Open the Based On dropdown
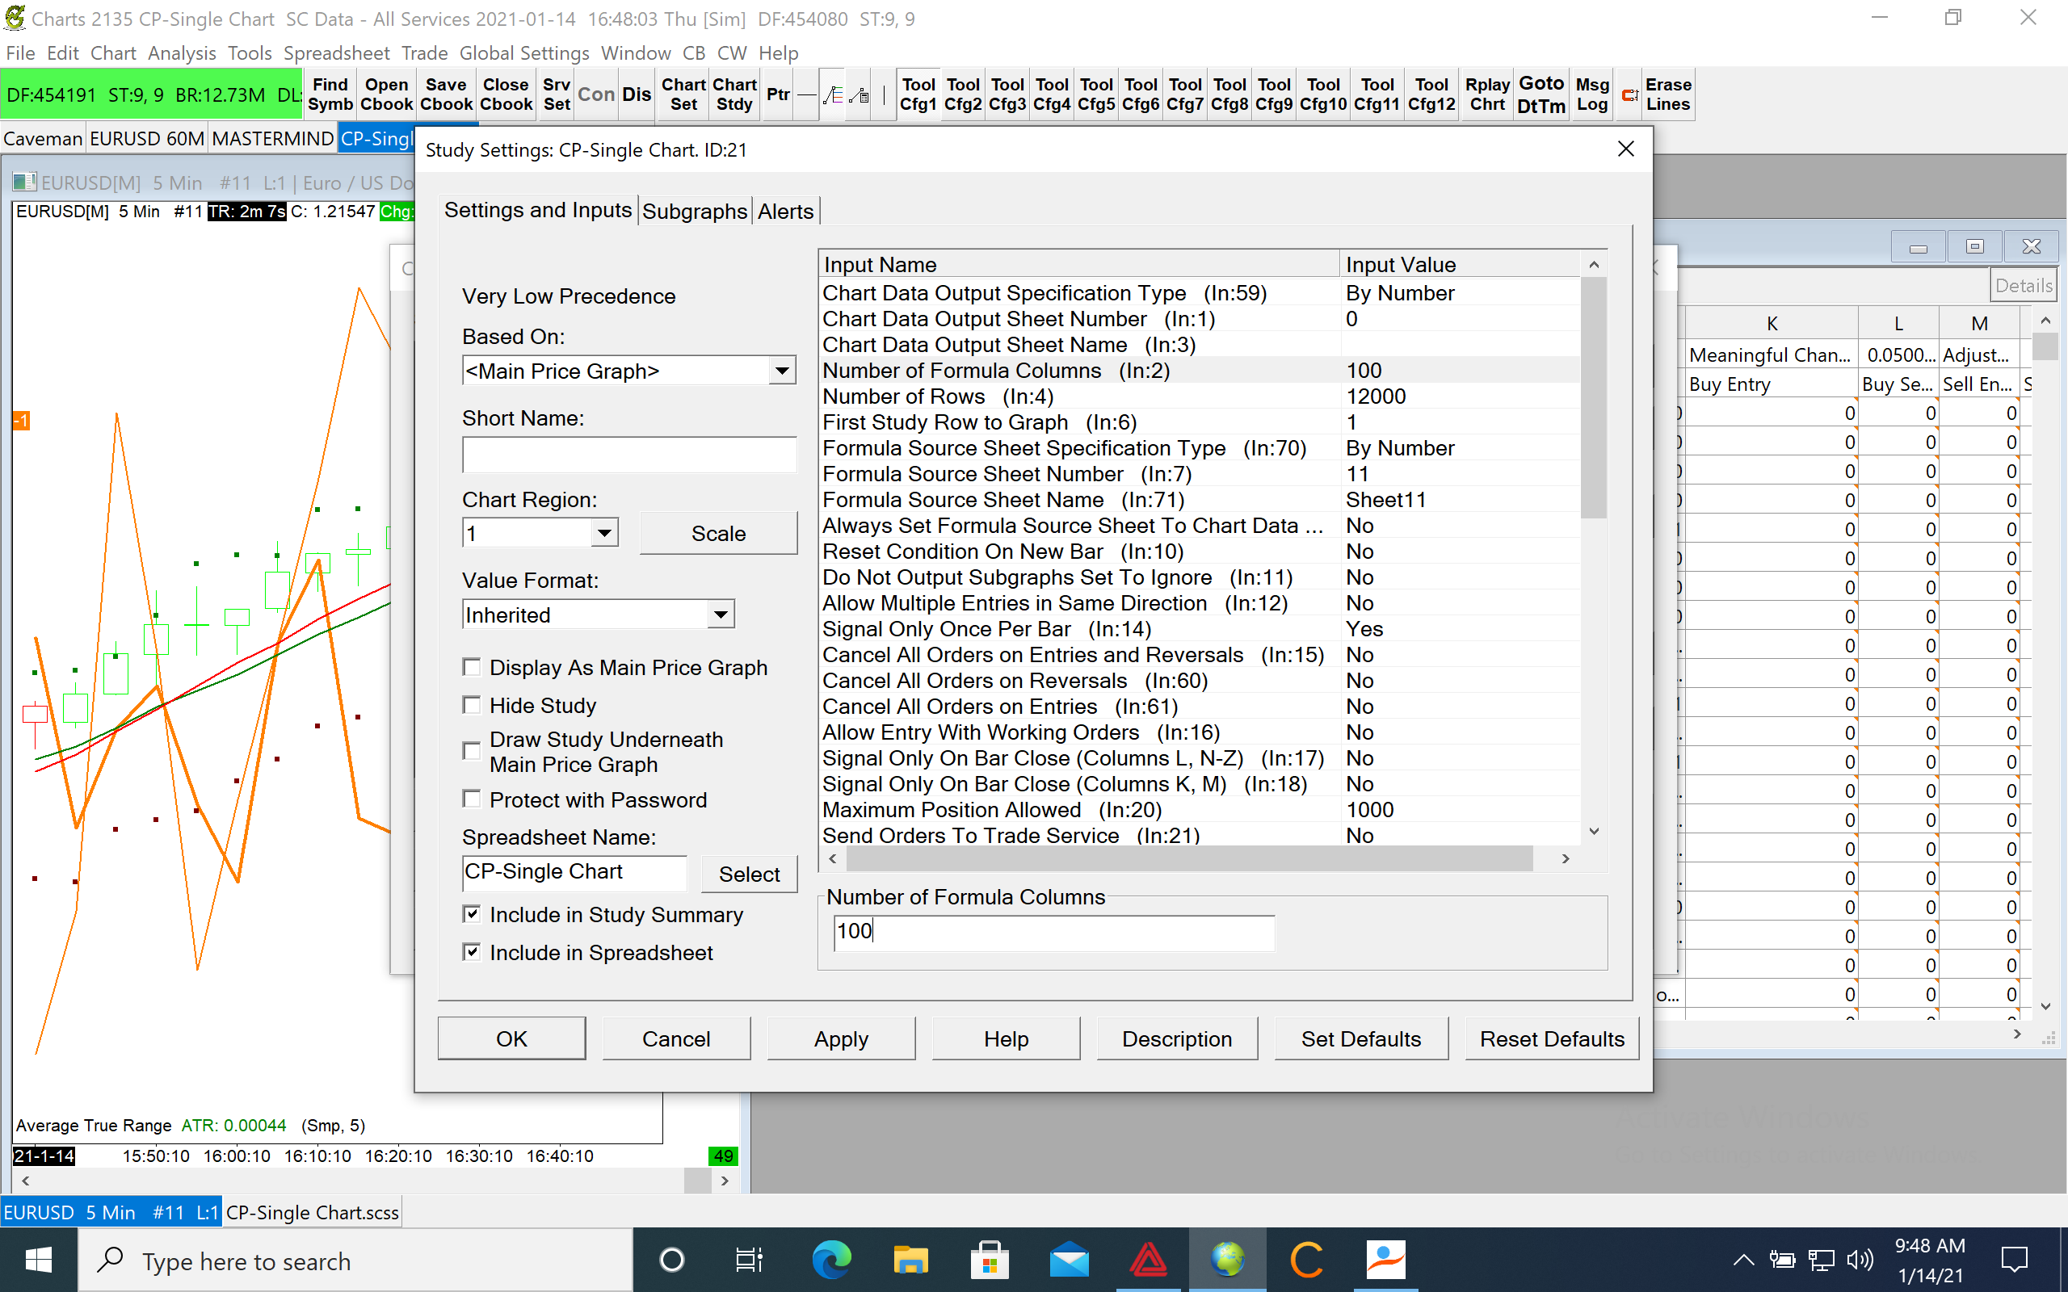 point(781,371)
